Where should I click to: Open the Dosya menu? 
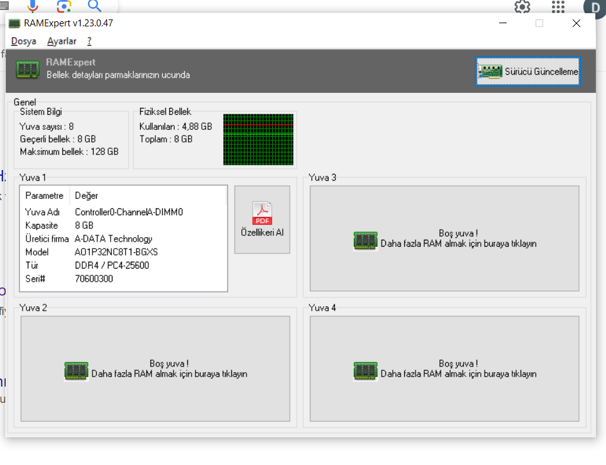click(x=24, y=41)
